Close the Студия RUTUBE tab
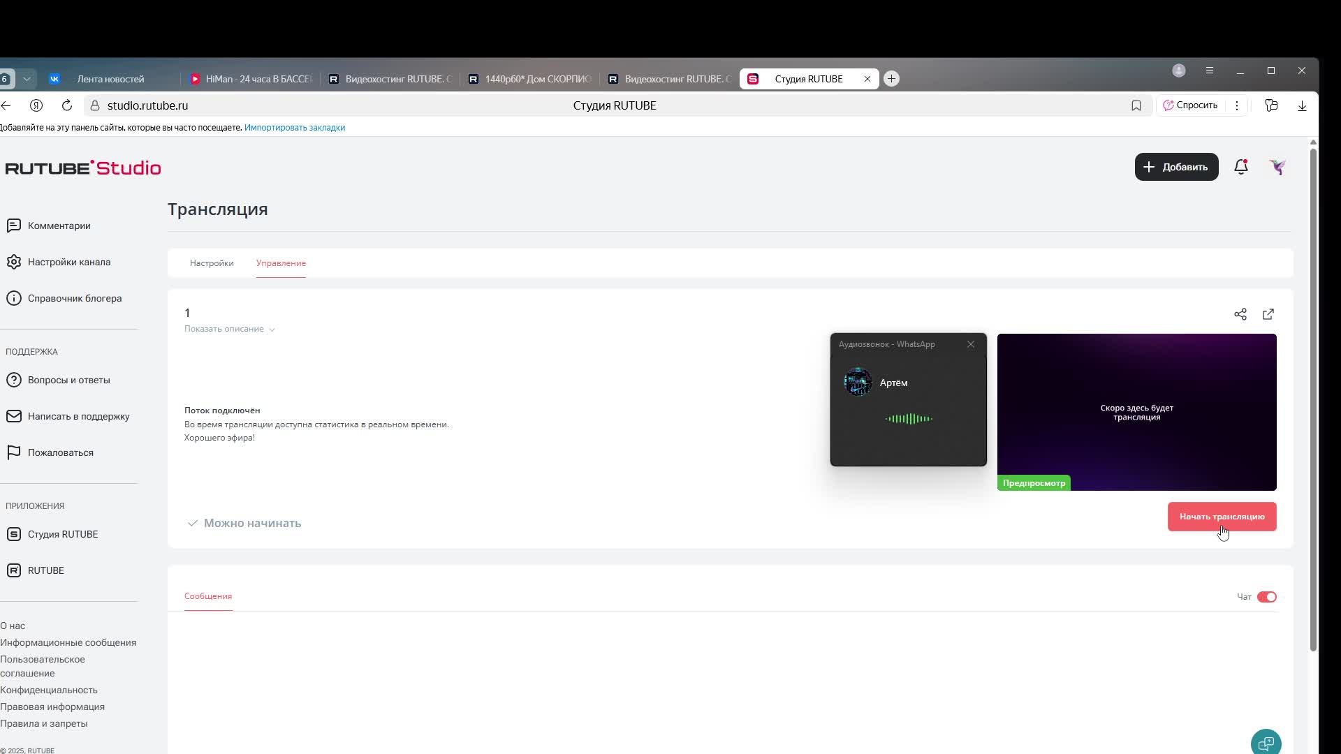This screenshot has width=1341, height=754. coord(867,79)
